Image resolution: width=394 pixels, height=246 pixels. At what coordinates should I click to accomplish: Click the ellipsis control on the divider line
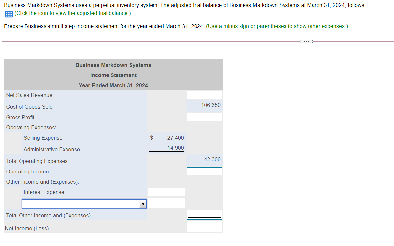[x=306, y=41]
